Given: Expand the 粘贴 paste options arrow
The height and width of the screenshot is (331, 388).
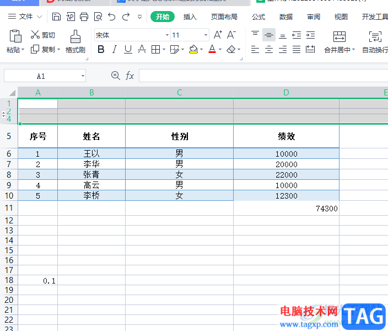Looking at the screenshot, I should (23, 50).
